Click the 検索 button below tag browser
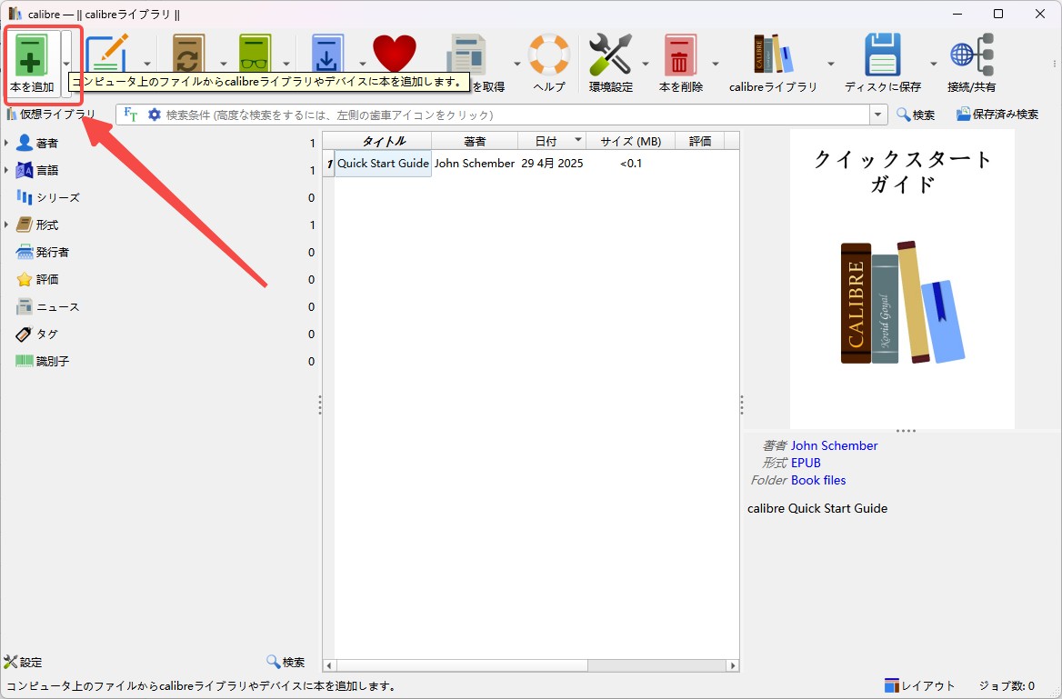 click(286, 662)
